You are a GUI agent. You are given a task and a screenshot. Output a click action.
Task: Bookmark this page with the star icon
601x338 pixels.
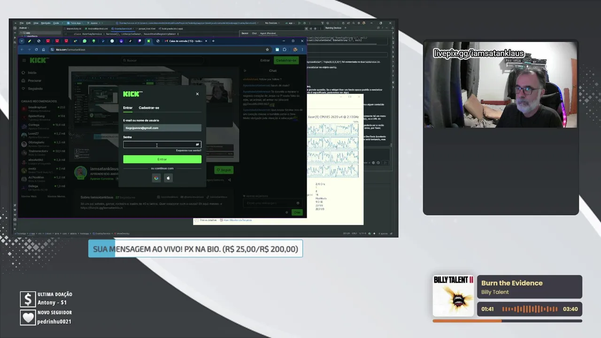267,49
